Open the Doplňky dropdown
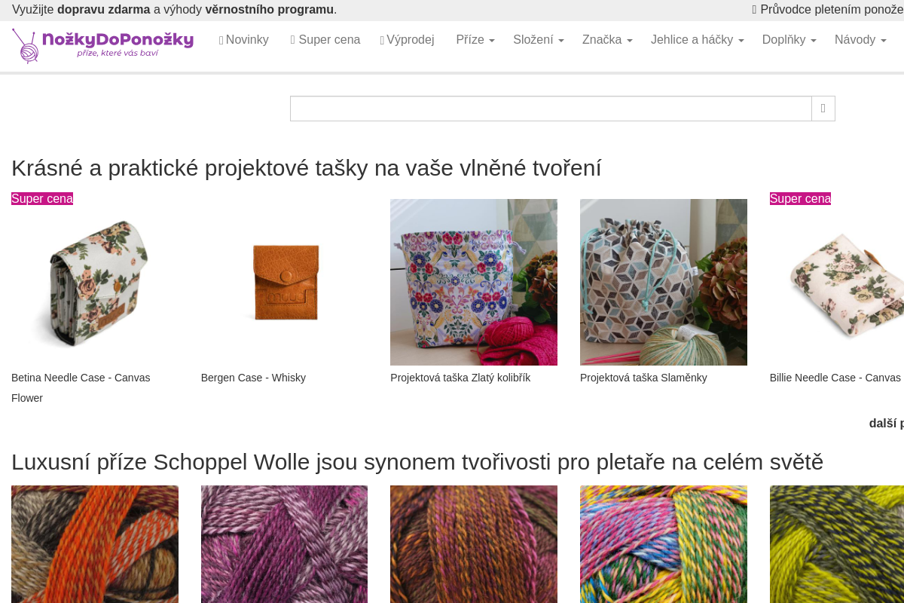This screenshot has width=904, height=603. (789, 40)
